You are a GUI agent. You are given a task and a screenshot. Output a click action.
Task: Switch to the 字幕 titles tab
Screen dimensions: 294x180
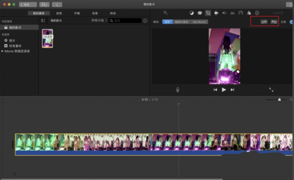[x=77, y=13]
